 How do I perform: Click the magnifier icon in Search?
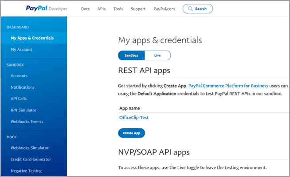click(190, 9)
